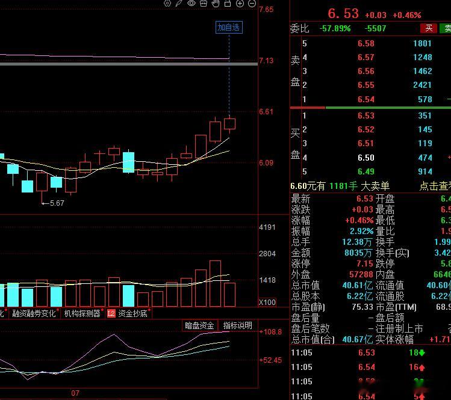Click 涨停 value 7.15

[x=365, y=263]
